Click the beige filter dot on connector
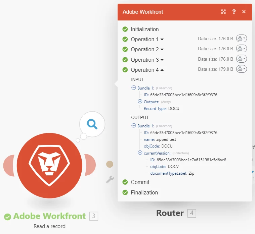Viewport: 255px width, 234px height. (110, 164)
